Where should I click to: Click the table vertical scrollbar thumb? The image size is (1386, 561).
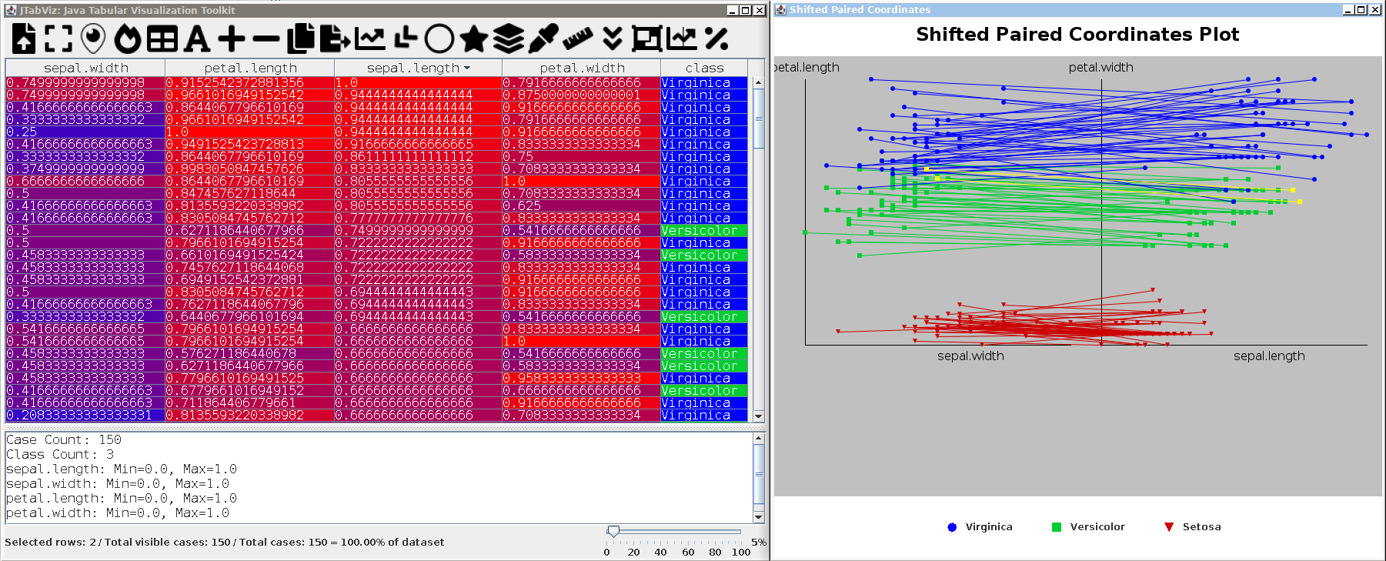[x=759, y=119]
